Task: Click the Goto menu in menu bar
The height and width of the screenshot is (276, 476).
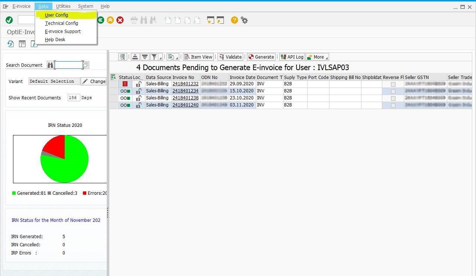Action: 43,6
